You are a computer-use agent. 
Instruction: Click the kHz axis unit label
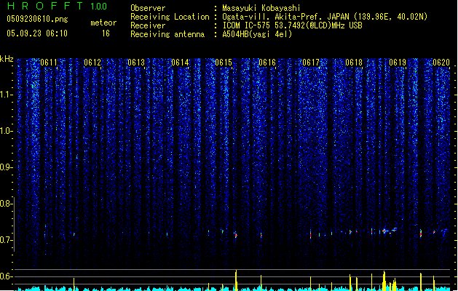[7, 59]
